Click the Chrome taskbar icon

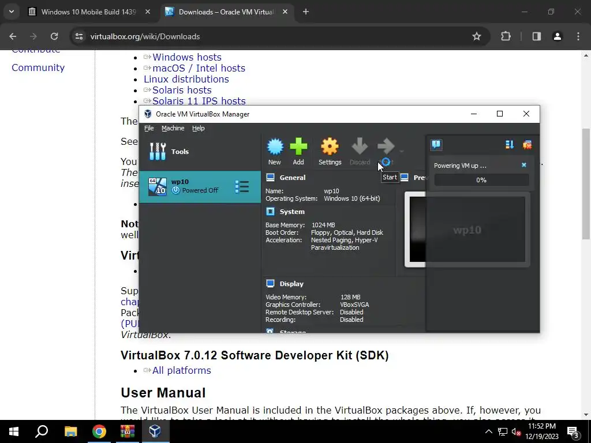point(99,431)
